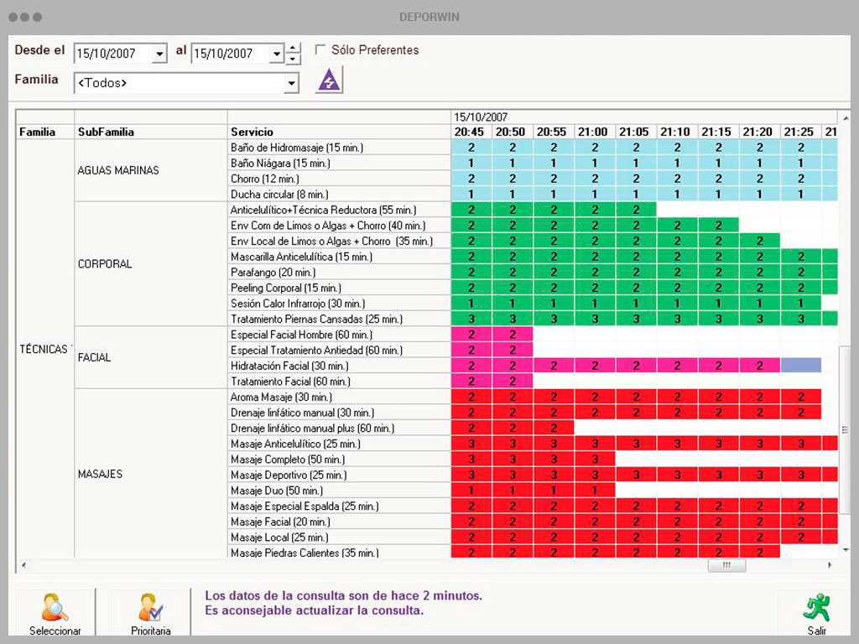Click the vertical scrollbar down arrow
This screenshot has height=644, width=859.
[x=846, y=550]
